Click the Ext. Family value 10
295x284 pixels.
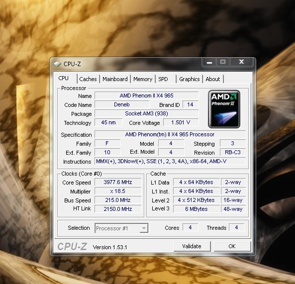tap(107, 152)
